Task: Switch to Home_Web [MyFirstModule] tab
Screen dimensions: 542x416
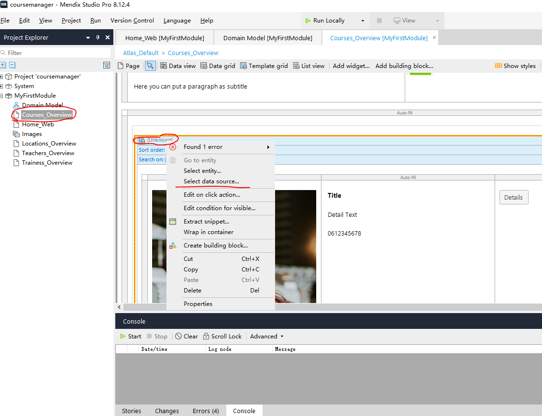Action: [165, 38]
